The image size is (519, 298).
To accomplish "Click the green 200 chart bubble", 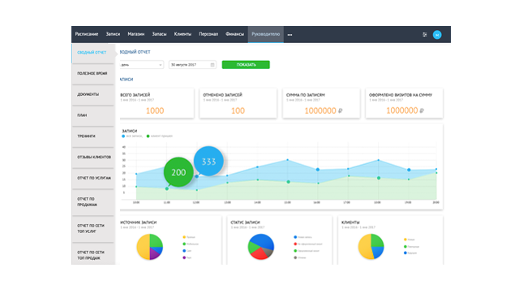I will pyautogui.click(x=178, y=172).
